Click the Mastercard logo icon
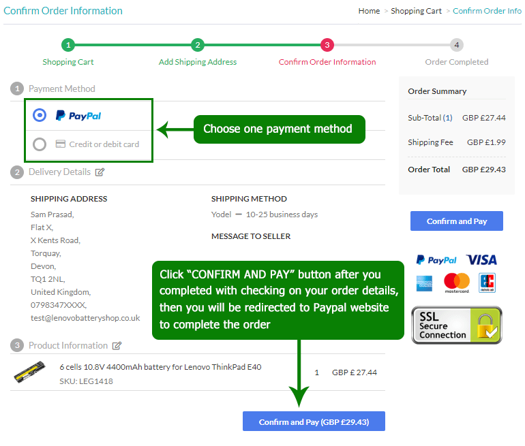The height and width of the screenshot is (446, 525). pyautogui.click(x=457, y=283)
